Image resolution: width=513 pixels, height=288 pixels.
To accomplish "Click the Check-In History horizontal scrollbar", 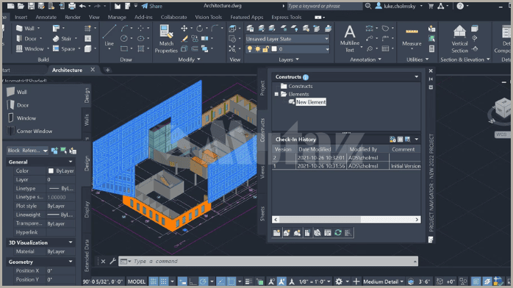I will (x=346, y=220).
